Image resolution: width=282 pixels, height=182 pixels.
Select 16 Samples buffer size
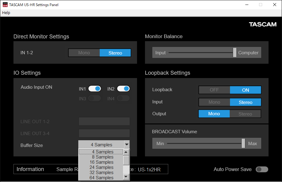pos(101,162)
